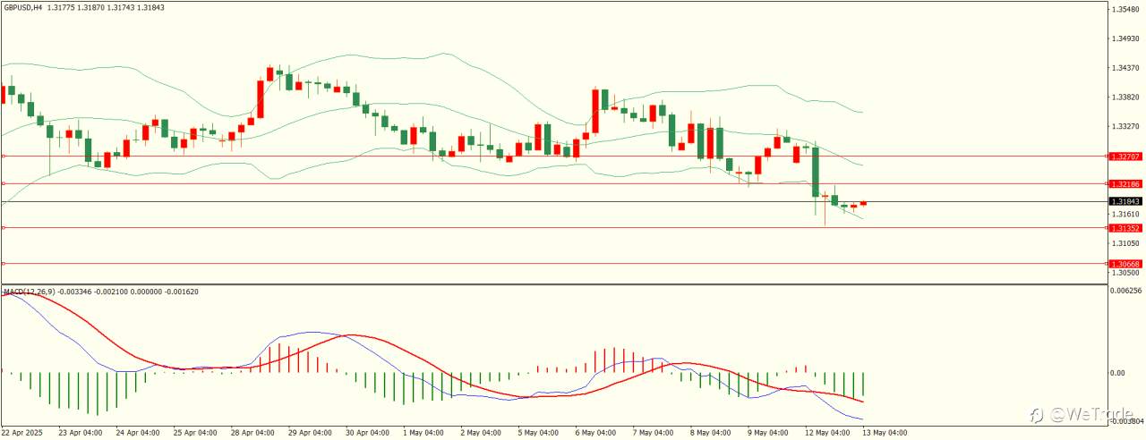Click the red 1.32186 level price tag
Viewport: 1146px width, 440px height.
[1125, 183]
